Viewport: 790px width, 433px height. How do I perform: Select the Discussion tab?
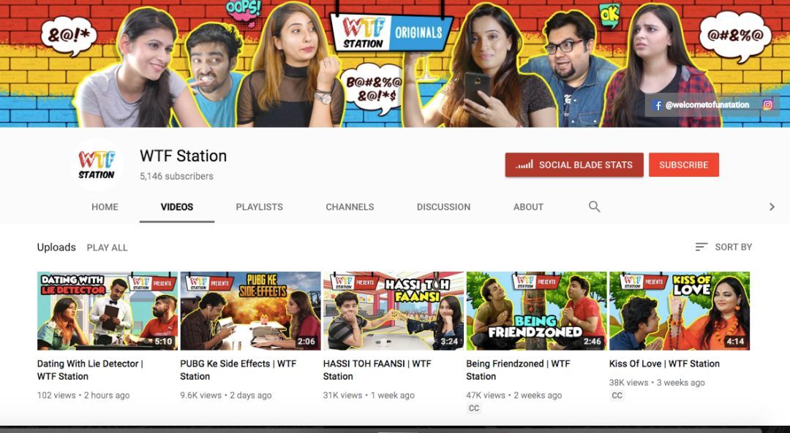[x=443, y=207]
